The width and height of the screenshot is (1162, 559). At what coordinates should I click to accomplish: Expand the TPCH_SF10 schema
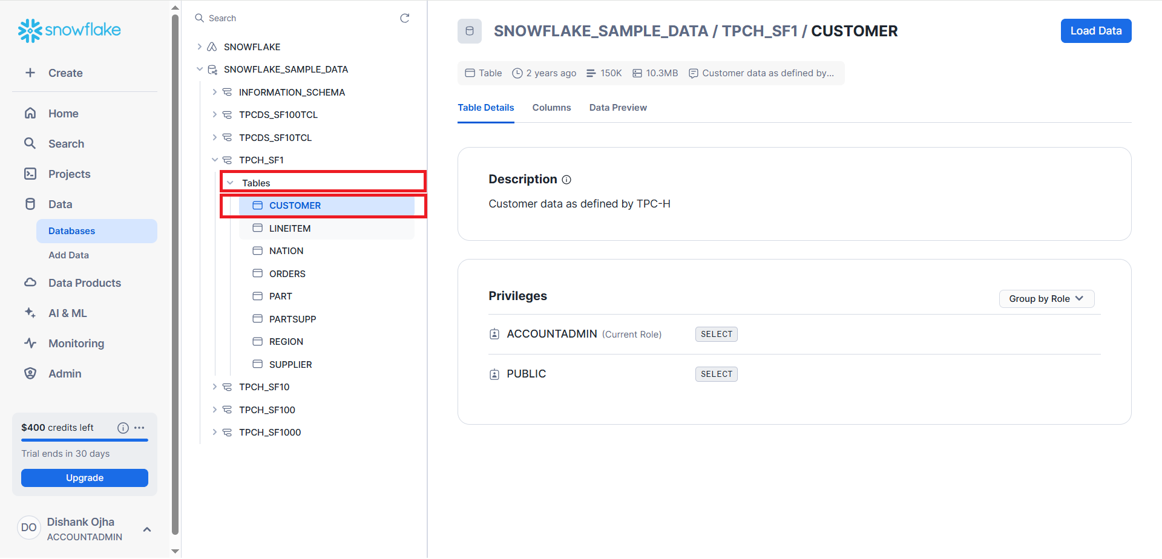coord(214,387)
